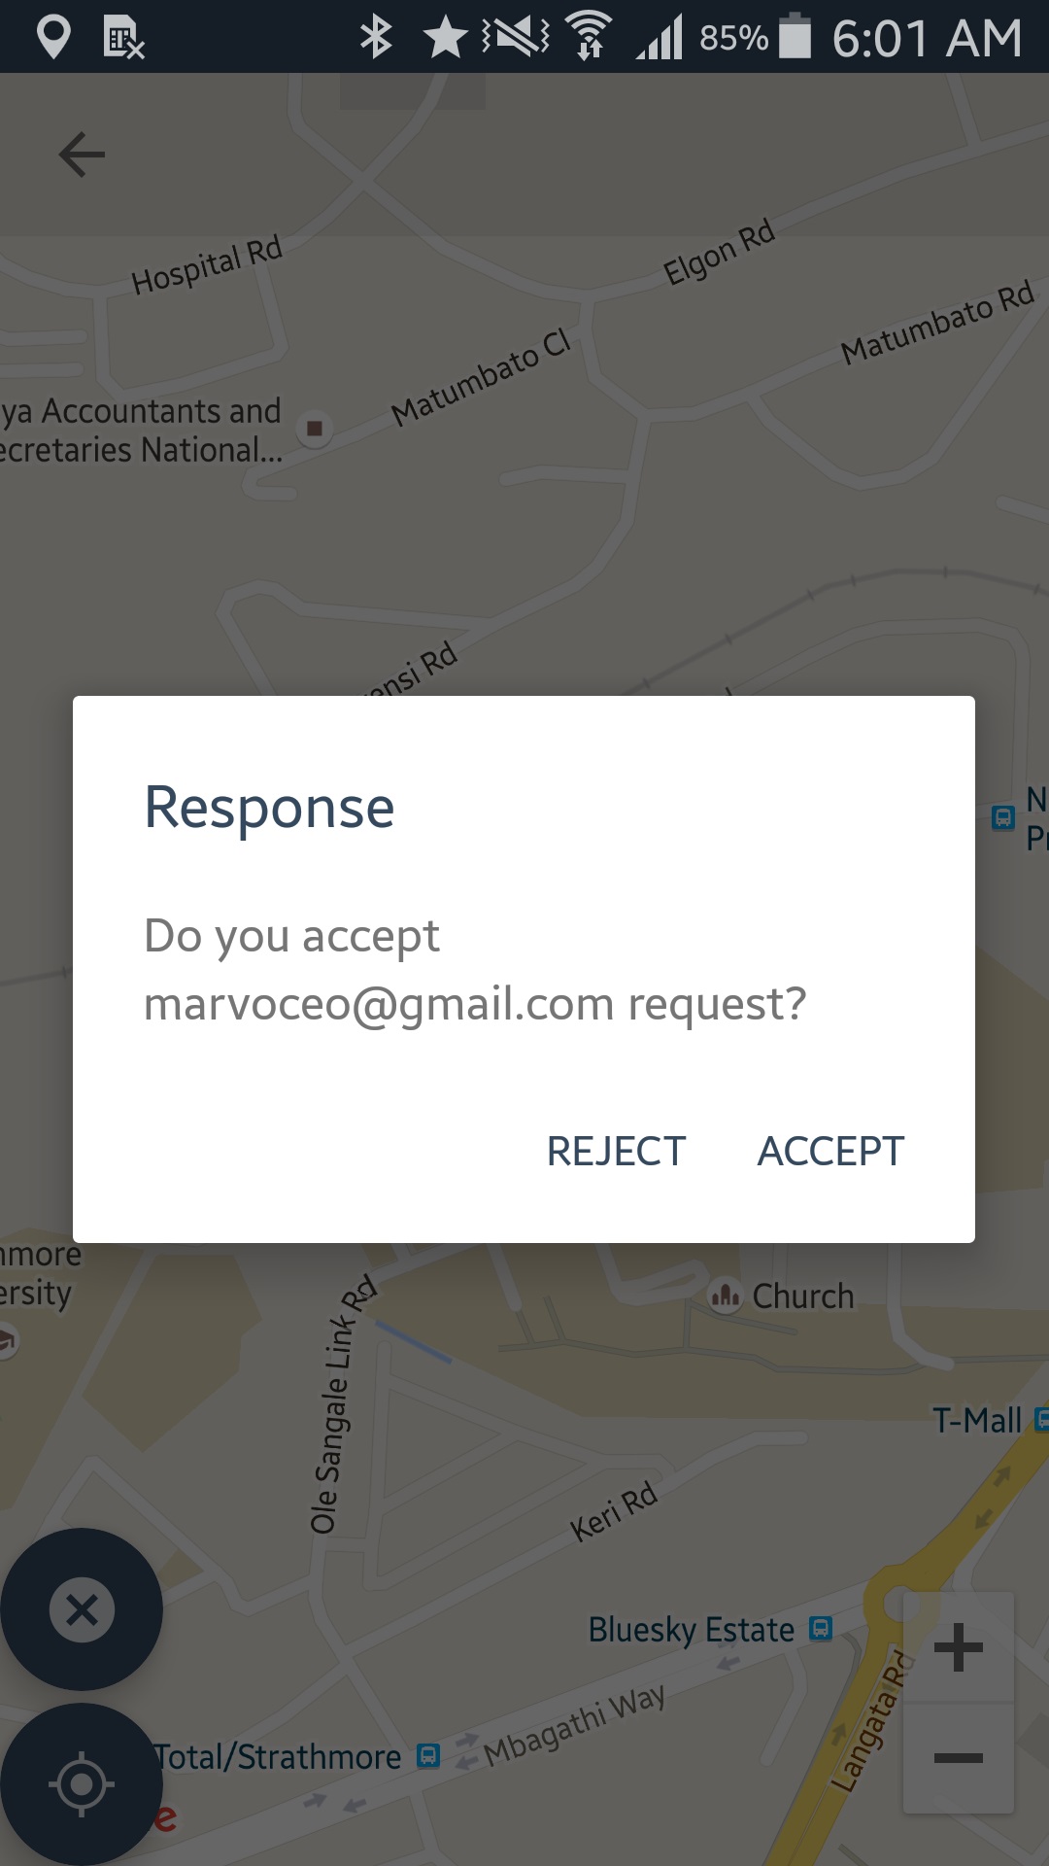Tap the T-Mall bus stop label
Viewport: 1049px width, 1866px height.
[x=977, y=1421]
